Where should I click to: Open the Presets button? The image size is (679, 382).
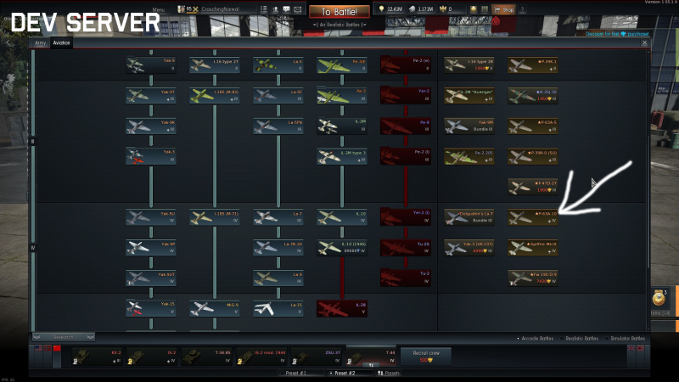pyautogui.click(x=389, y=373)
